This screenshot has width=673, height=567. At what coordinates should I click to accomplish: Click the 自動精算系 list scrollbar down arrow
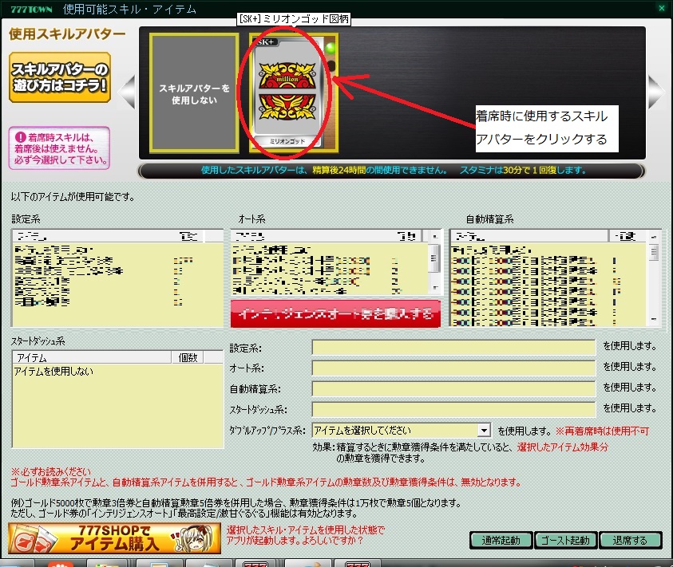[654, 320]
